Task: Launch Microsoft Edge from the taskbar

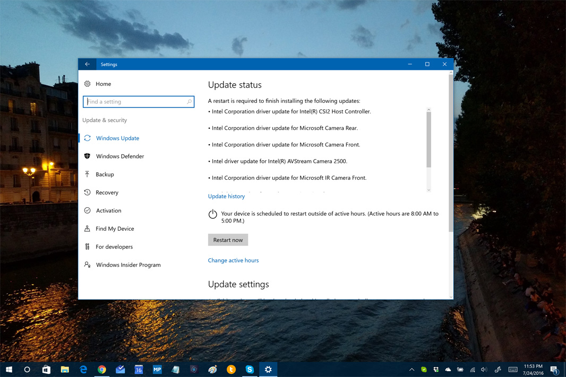Action: [x=83, y=370]
